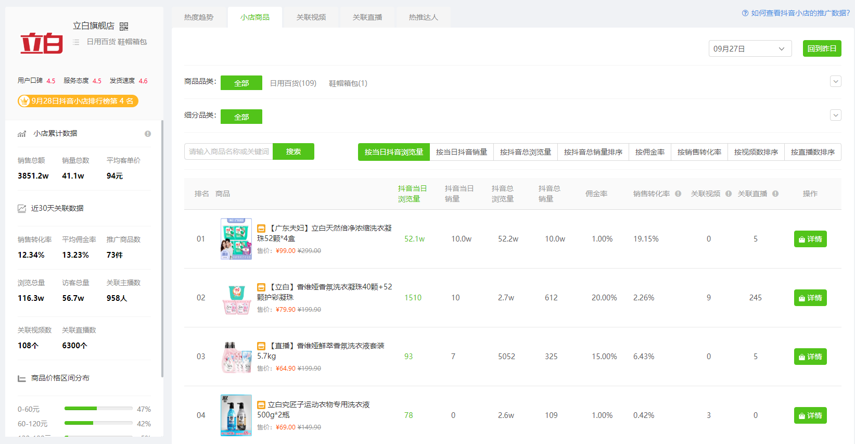
Task: Click the 0-60元 price range bar
Action: tap(98, 409)
